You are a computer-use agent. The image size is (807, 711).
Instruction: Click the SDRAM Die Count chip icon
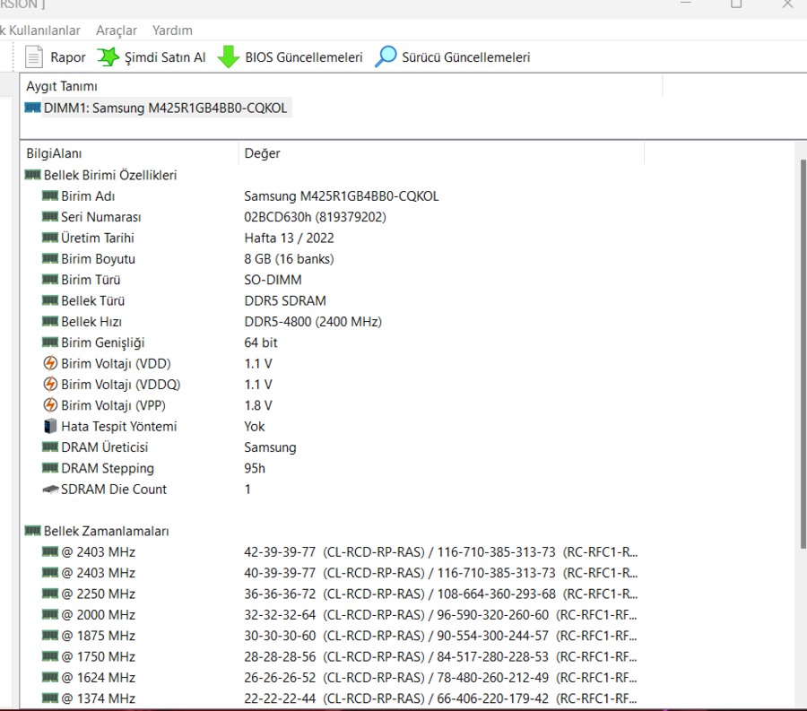click(x=50, y=490)
